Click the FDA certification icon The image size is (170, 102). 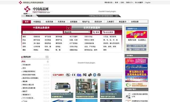coord(79,75)
